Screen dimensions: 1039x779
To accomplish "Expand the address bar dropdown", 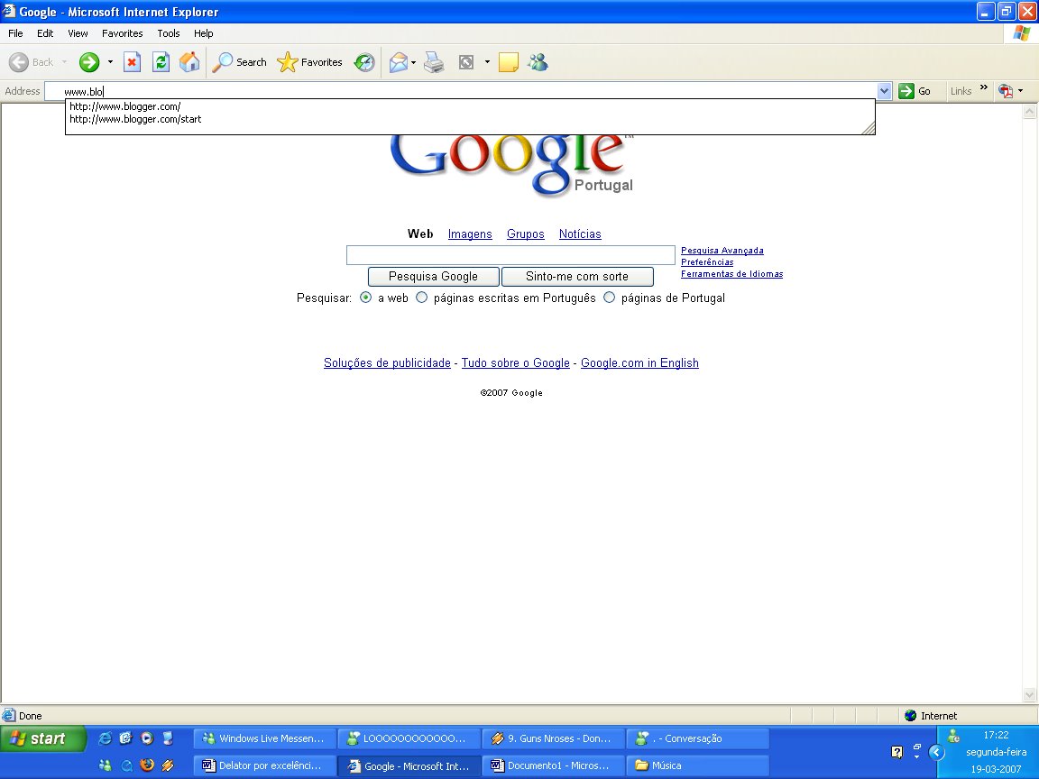I will click(x=884, y=91).
